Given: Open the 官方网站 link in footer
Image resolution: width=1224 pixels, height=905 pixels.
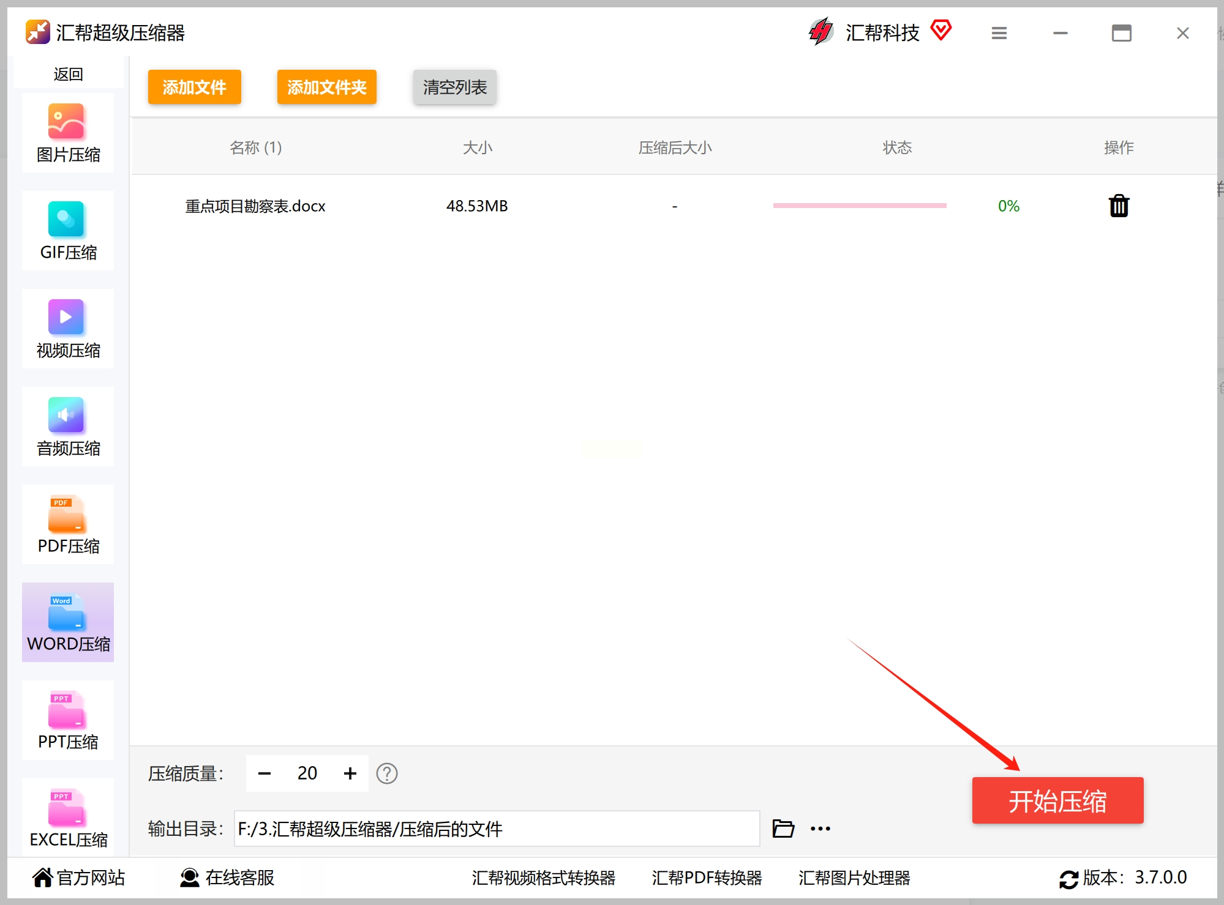Looking at the screenshot, I should (78, 877).
